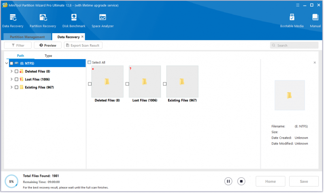Viewport: 324px width, 193px height.
Task: Click the Export Scan Result button
Action: pyautogui.click(x=83, y=45)
